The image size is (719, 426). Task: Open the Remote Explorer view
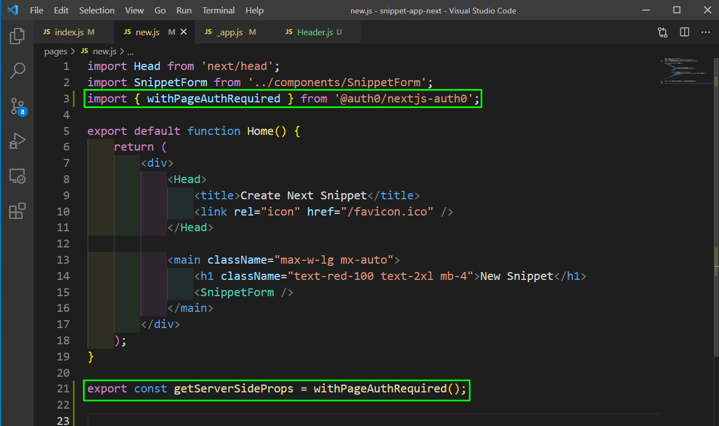17,176
